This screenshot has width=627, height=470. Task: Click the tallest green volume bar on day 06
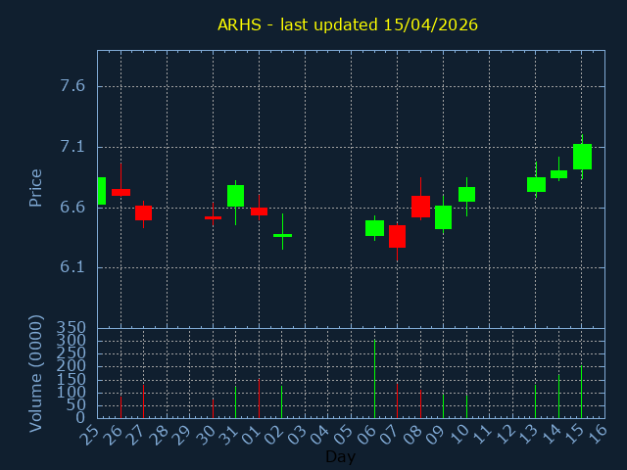click(374, 379)
